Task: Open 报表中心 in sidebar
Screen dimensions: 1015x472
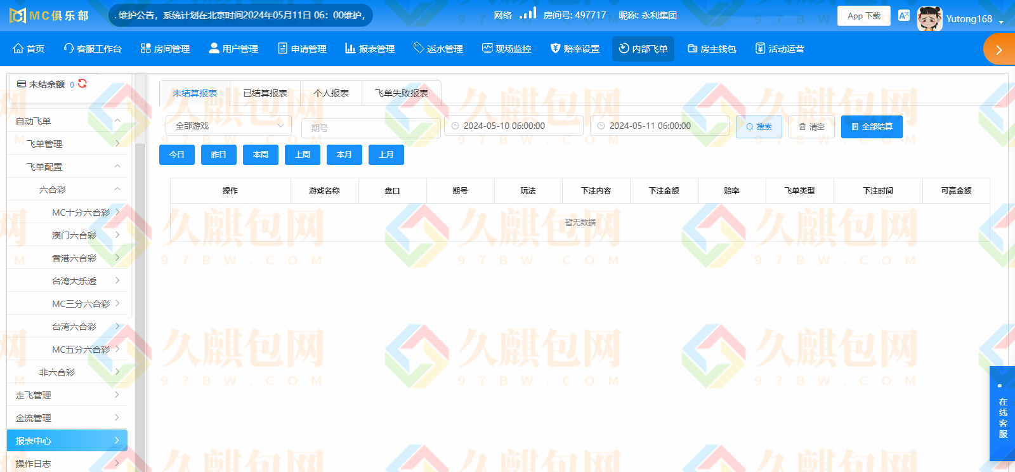Action: (67, 441)
